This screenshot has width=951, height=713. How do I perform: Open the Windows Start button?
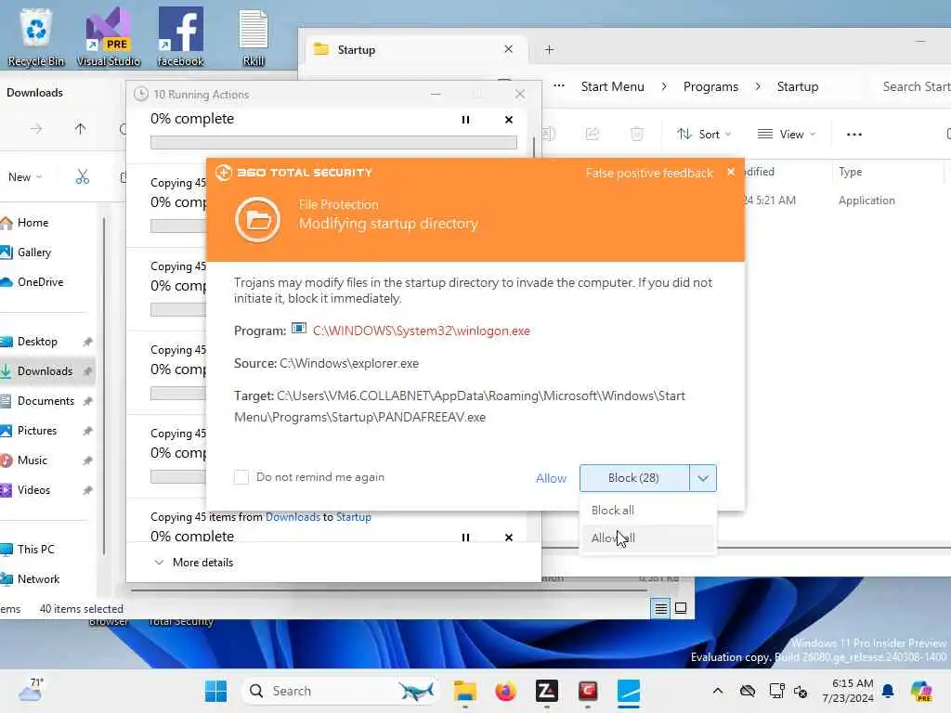pyautogui.click(x=215, y=691)
